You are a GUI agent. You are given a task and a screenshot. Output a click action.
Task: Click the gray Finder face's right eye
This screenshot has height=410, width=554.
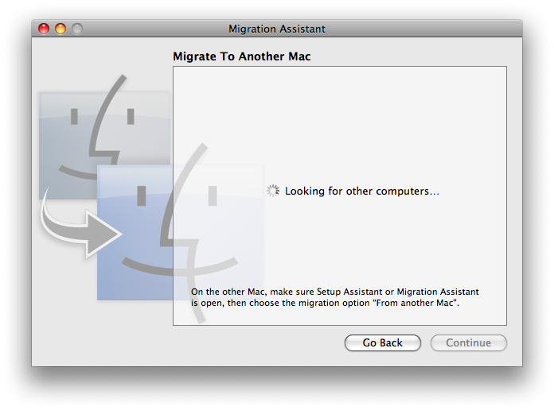[131, 117]
